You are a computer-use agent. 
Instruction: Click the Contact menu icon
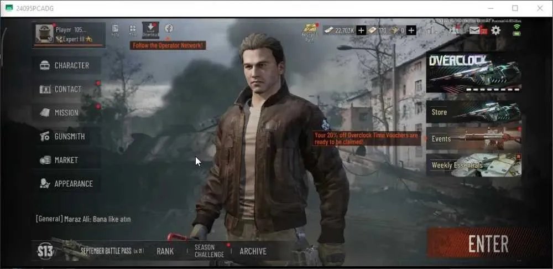click(x=45, y=89)
